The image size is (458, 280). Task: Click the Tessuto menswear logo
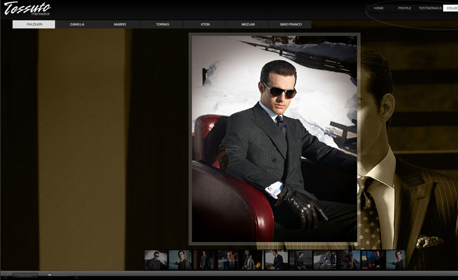(27, 9)
